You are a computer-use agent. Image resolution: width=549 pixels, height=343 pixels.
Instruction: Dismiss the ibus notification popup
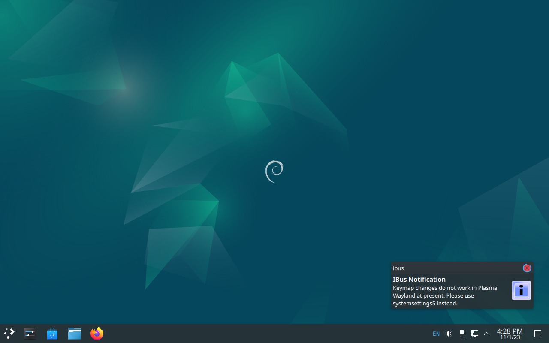[527, 268]
